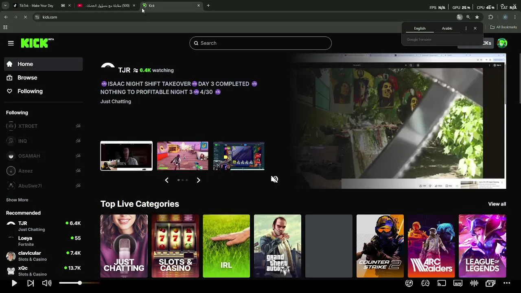Viewport: 521px width, 293px height.
Task: Open the Chrome three-dot menu
Action: pyautogui.click(x=515, y=17)
